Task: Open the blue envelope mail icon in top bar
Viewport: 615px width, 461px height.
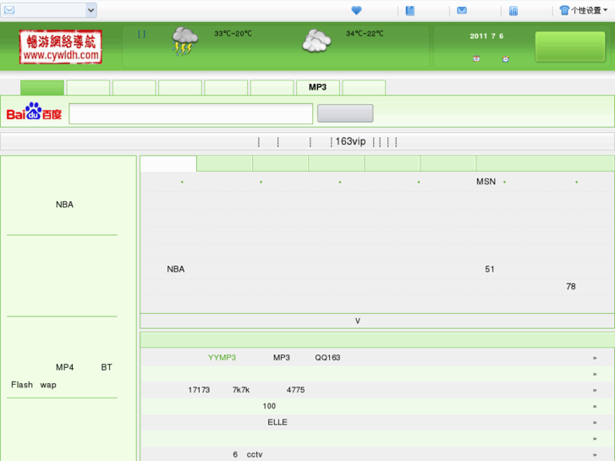Action: coord(462,10)
